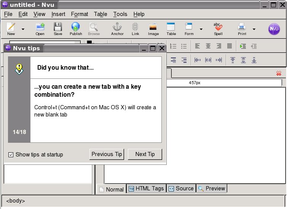Switch to the Preview tab
This screenshot has width=287, height=209.
(x=212, y=188)
